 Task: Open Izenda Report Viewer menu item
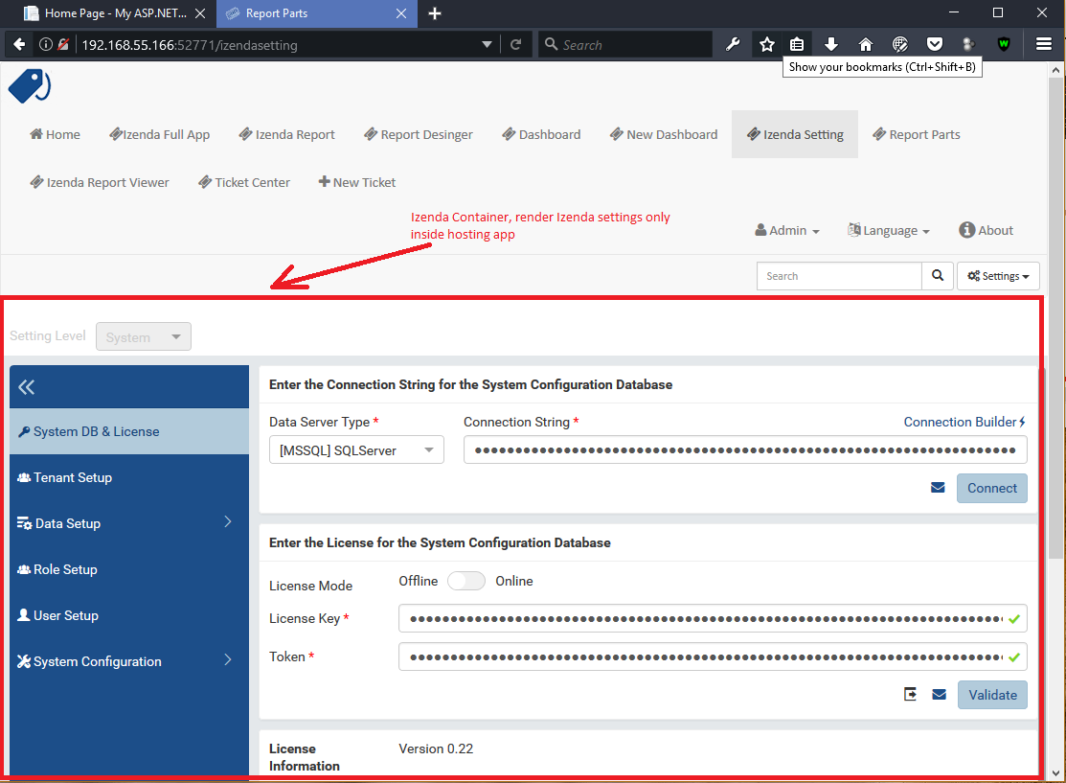tap(100, 182)
